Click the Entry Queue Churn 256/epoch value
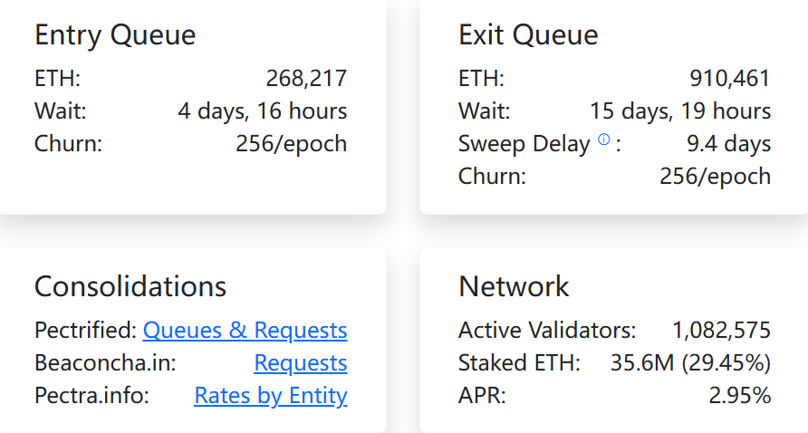 (291, 143)
